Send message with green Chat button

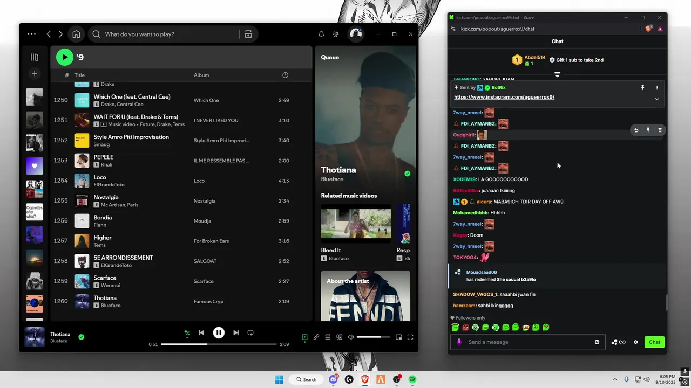pyautogui.click(x=654, y=342)
